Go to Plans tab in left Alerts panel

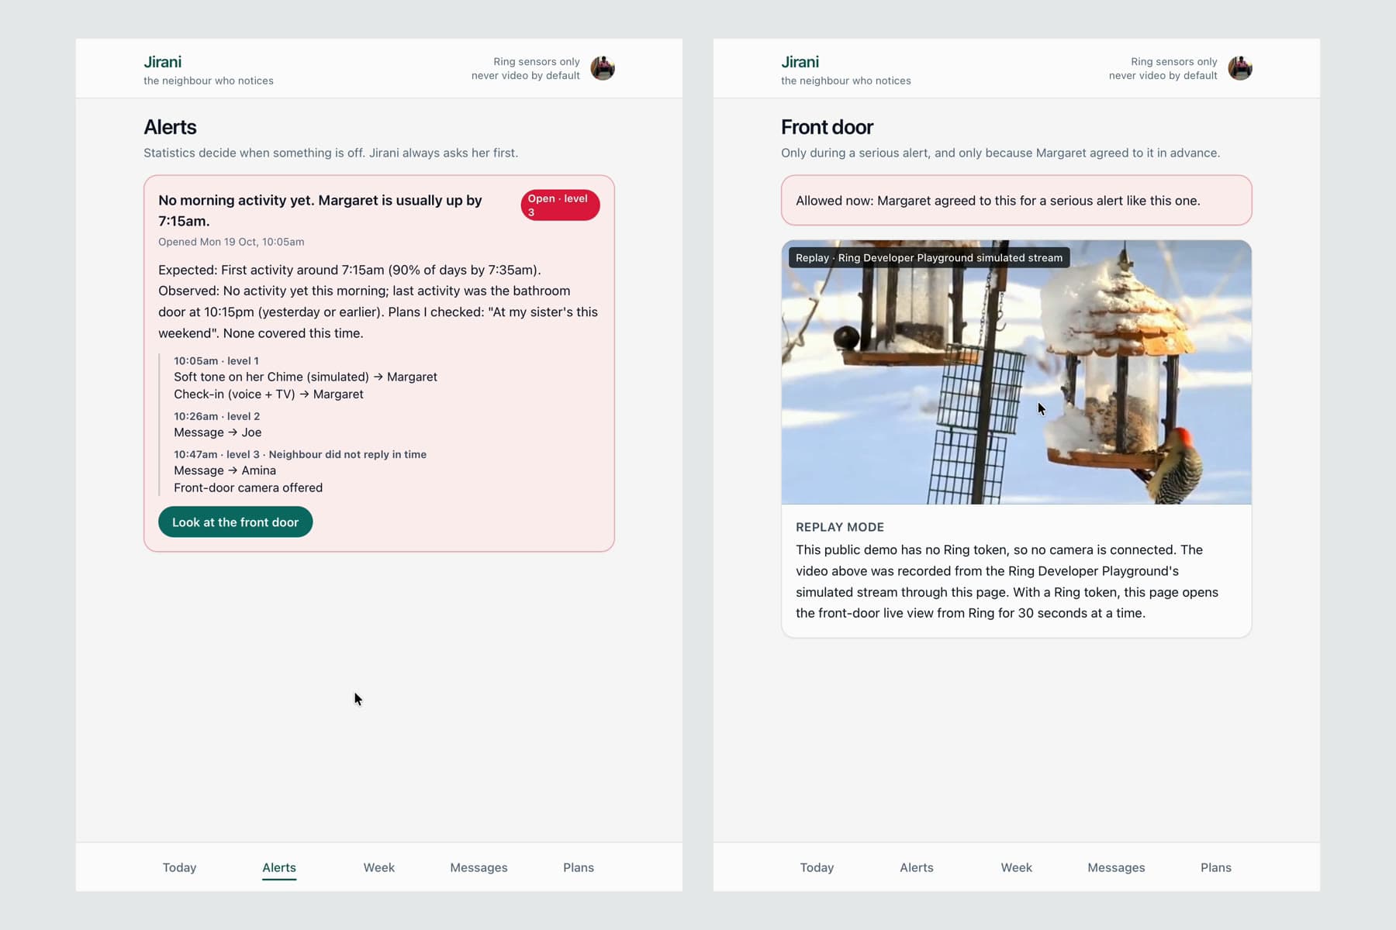coord(579,867)
